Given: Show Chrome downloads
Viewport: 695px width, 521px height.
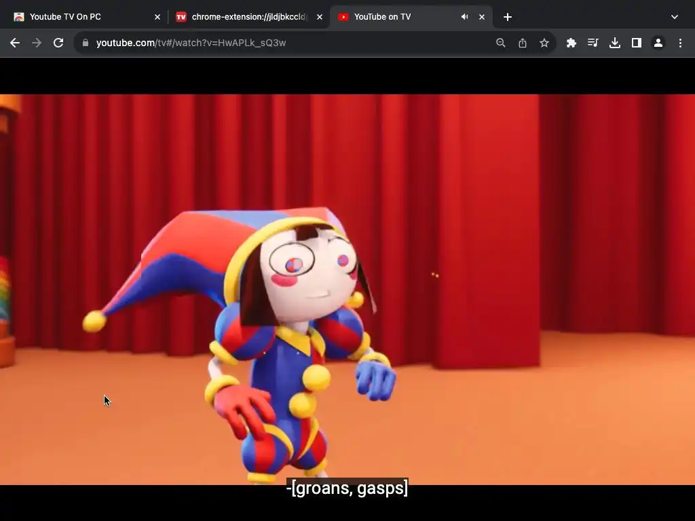Looking at the screenshot, I should click(x=615, y=43).
